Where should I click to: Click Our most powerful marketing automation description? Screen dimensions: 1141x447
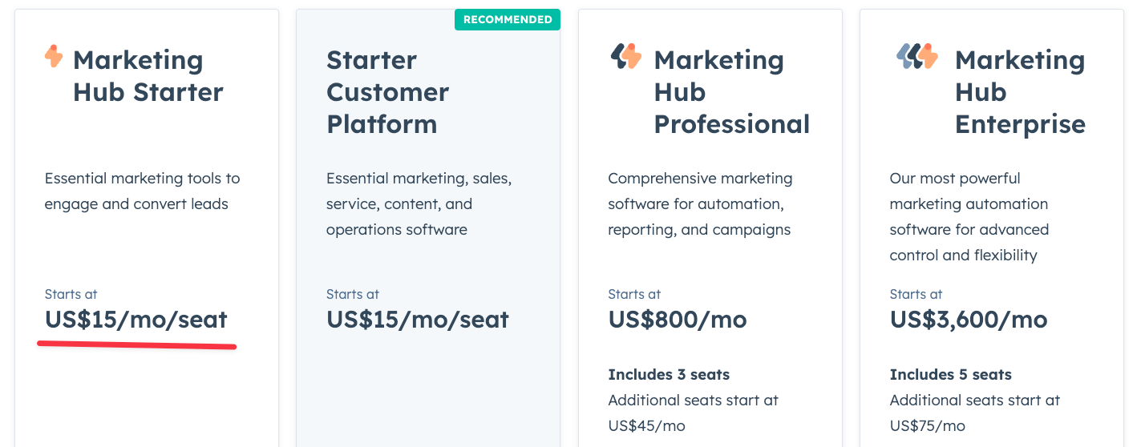969,217
